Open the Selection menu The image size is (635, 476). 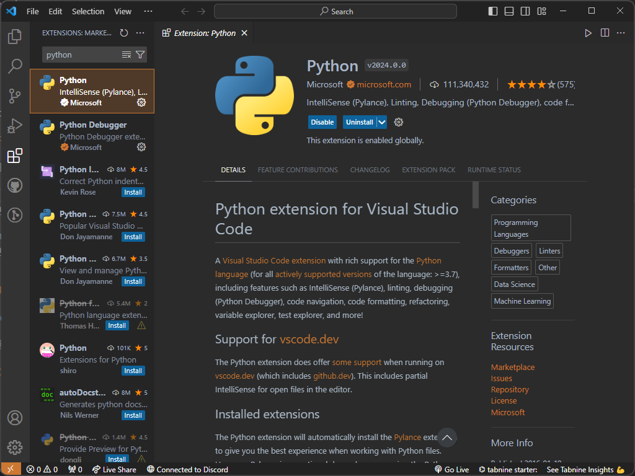coord(88,11)
